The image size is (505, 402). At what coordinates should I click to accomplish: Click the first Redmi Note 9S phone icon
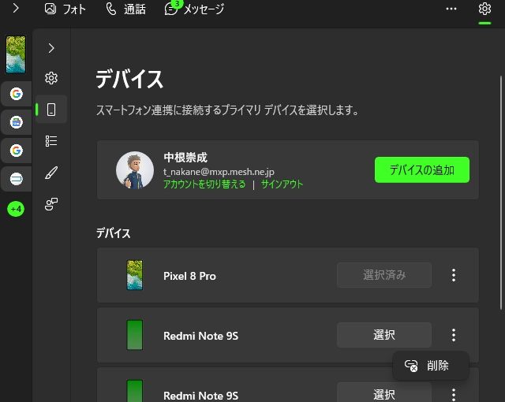pos(135,335)
